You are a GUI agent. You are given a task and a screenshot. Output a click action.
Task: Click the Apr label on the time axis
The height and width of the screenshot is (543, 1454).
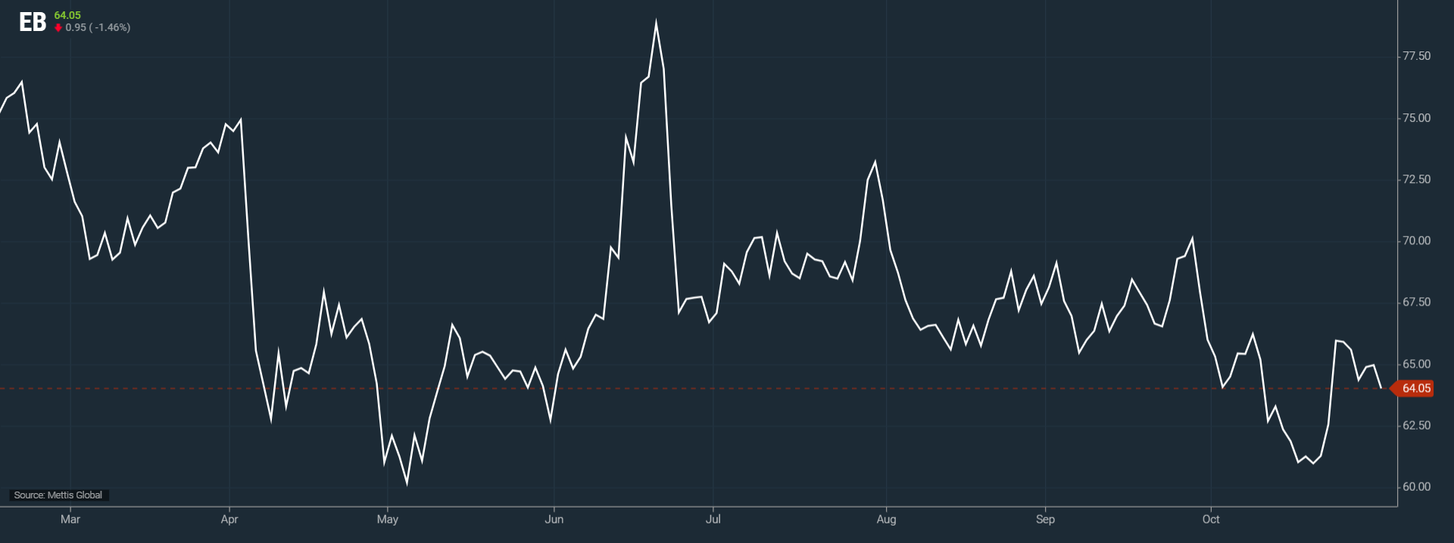229,520
